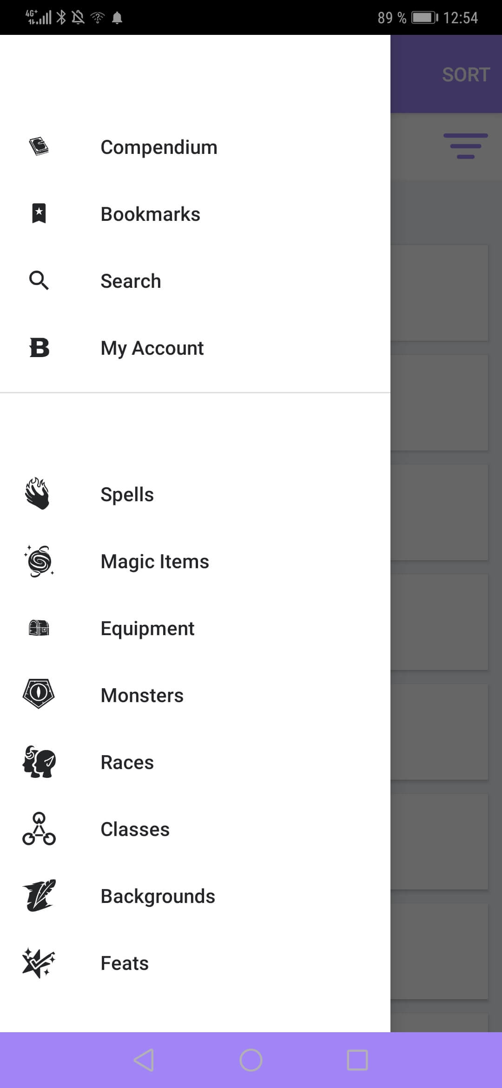Tap the Search magnifying glass icon

pyautogui.click(x=39, y=281)
